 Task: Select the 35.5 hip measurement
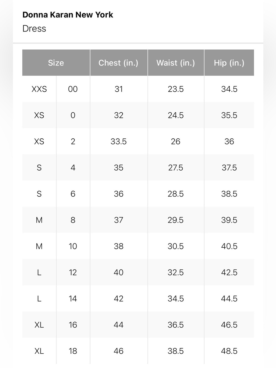pyautogui.click(x=229, y=115)
